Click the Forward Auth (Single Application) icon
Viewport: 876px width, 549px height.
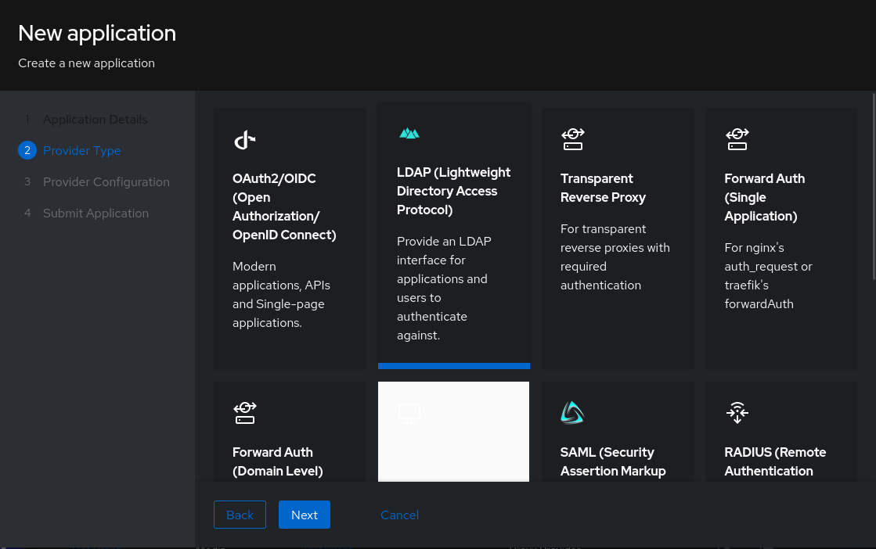737,139
